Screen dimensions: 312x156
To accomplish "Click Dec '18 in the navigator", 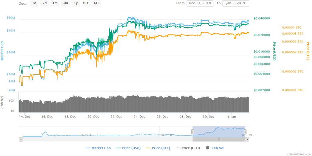I will (x=166, y=135).
